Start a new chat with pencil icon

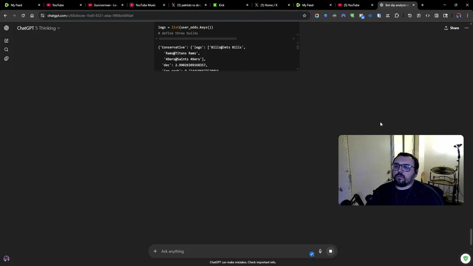[x=6, y=41]
